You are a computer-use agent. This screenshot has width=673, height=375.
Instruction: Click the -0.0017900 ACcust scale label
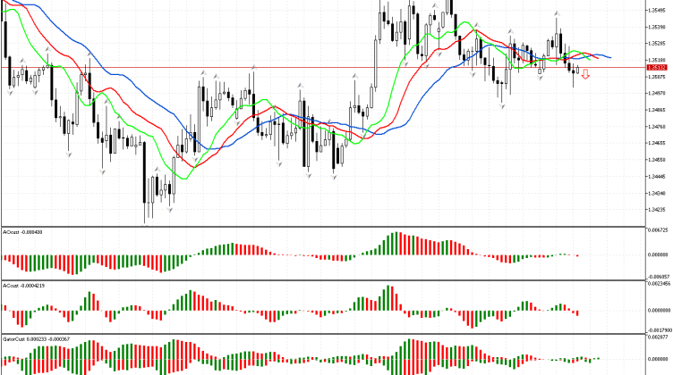click(658, 329)
